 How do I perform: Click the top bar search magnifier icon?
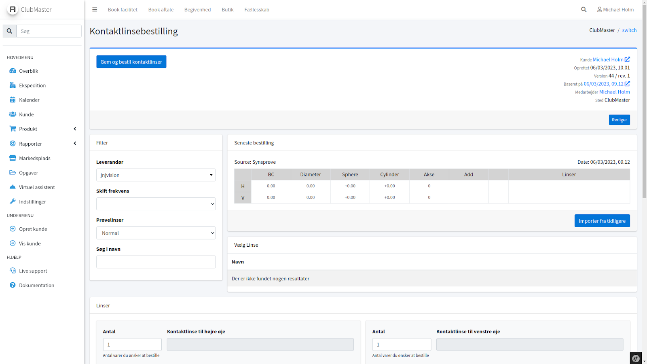pyautogui.click(x=584, y=10)
